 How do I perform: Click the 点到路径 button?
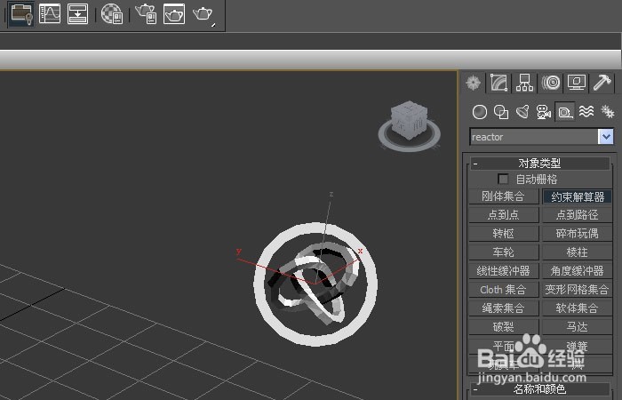tap(578, 215)
